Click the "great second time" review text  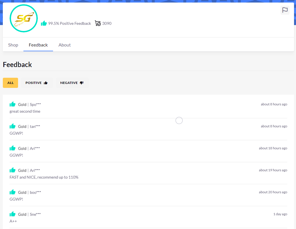[x=25, y=111]
